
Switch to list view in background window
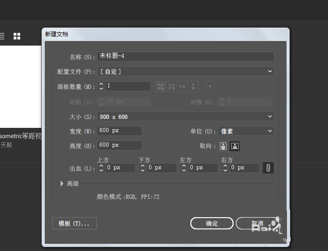pos(2,36)
